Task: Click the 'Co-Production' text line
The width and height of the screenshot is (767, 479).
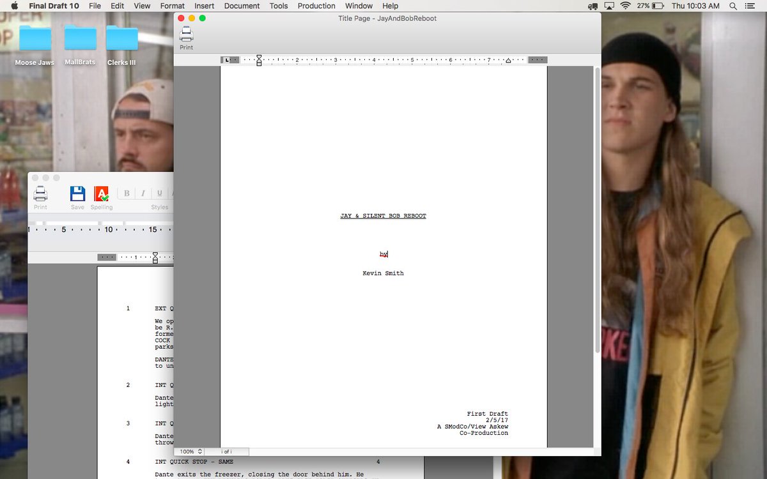Action: click(x=484, y=433)
